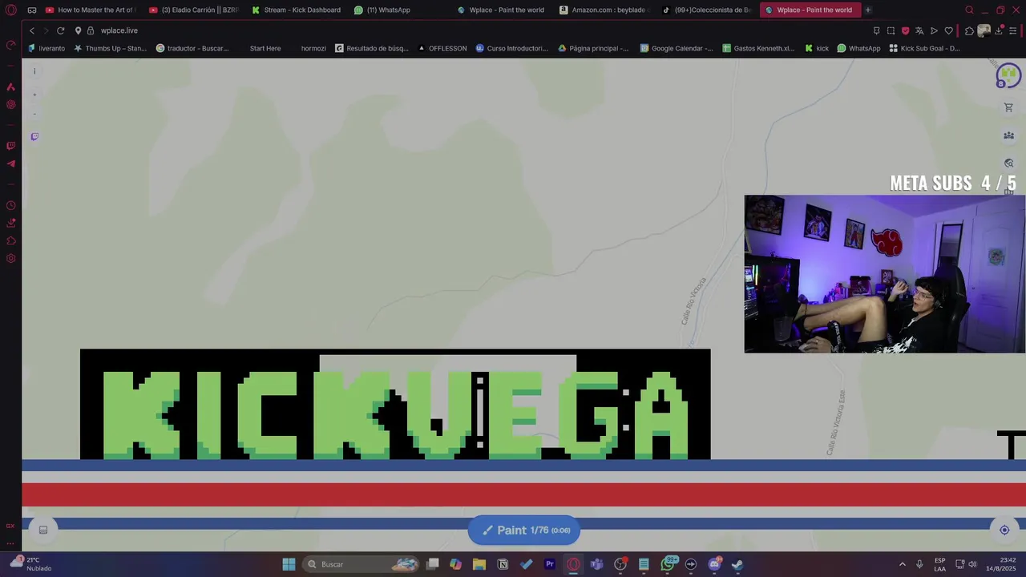Open the wplace info button

(x=34, y=71)
